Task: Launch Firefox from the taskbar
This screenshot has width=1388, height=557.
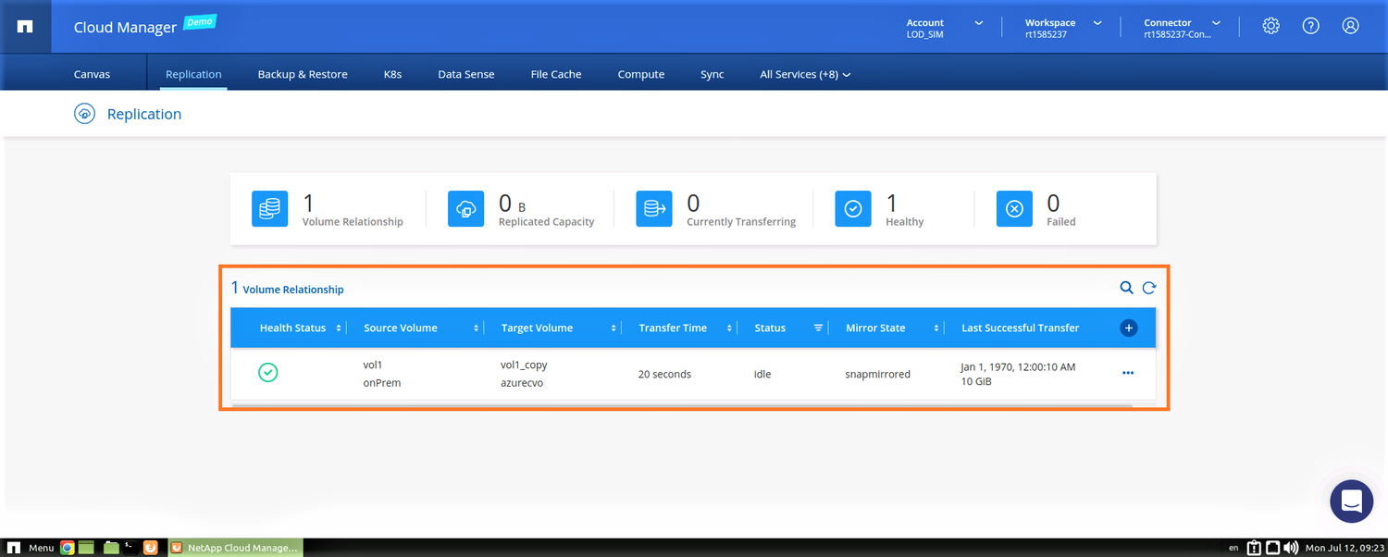Action: click(151, 548)
